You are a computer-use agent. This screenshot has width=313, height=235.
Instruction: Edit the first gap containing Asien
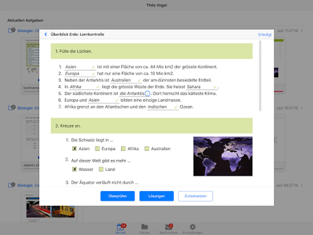click(80, 67)
